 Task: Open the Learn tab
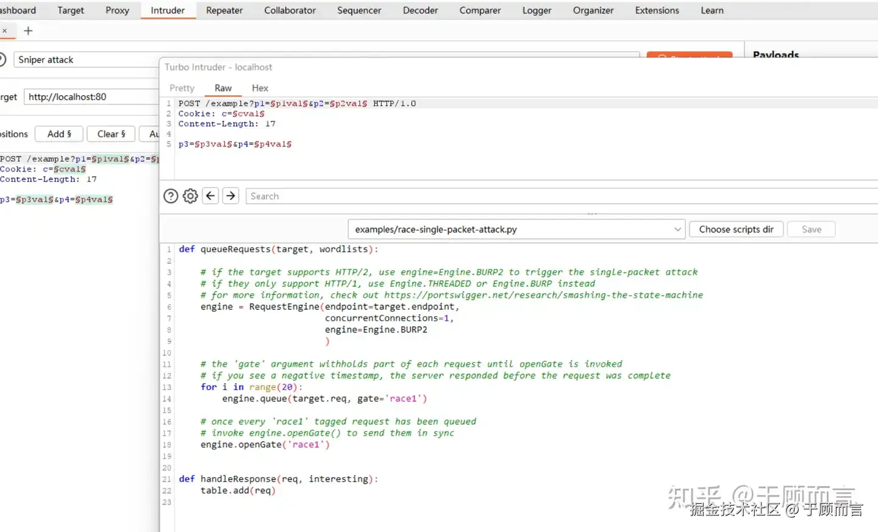pyautogui.click(x=712, y=10)
